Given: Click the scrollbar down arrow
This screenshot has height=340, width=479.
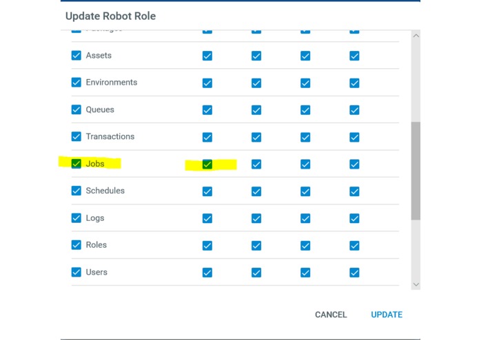Looking at the screenshot, I should (x=416, y=284).
